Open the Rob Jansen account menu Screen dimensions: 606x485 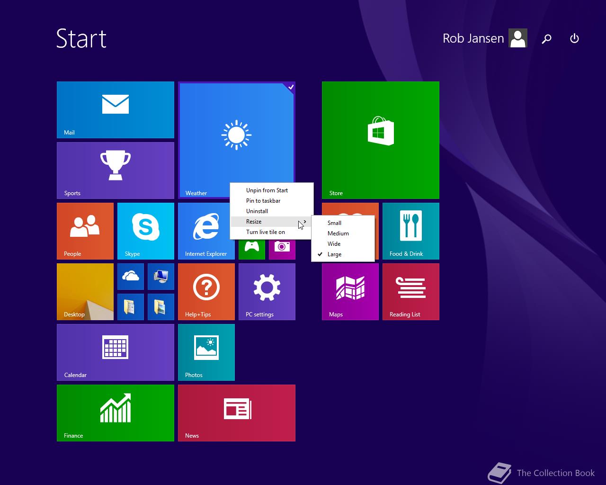pos(473,38)
